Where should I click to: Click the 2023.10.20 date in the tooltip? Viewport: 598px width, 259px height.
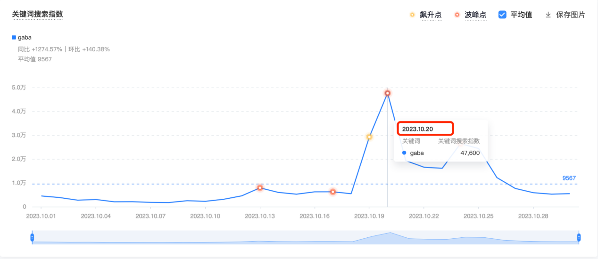pyautogui.click(x=417, y=129)
